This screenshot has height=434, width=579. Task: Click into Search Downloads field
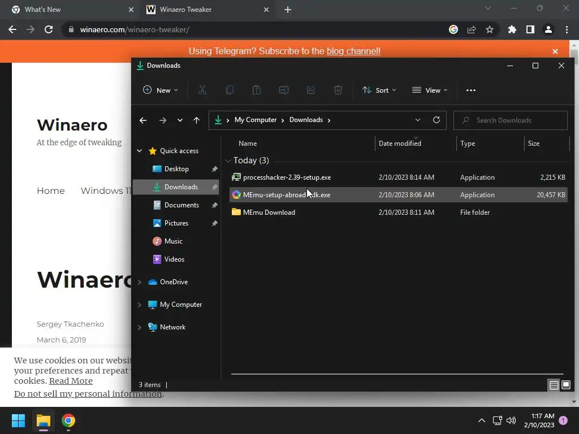(511, 120)
